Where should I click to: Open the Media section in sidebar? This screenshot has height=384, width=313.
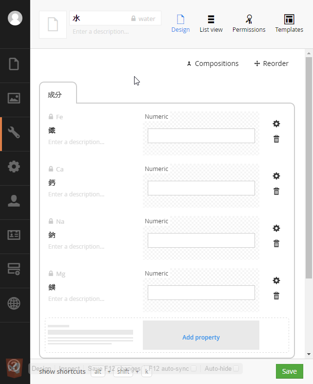(14, 99)
